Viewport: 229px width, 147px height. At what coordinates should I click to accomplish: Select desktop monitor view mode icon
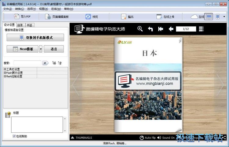(x=209, y=17)
